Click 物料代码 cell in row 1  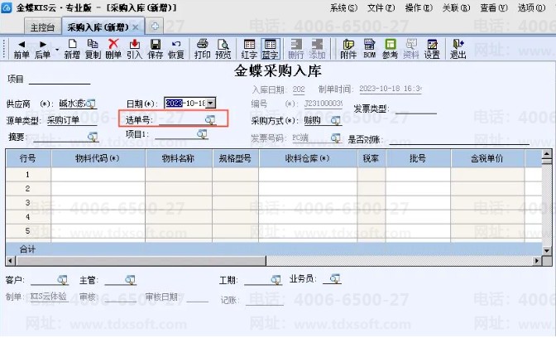pyautogui.click(x=98, y=174)
